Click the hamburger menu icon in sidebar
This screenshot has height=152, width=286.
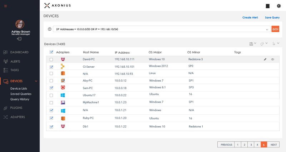click(5, 6)
